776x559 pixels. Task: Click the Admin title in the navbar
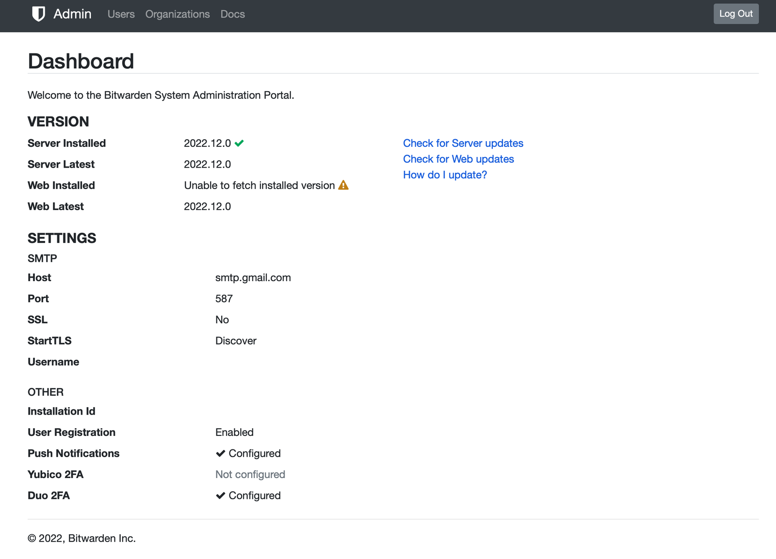[x=72, y=14]
